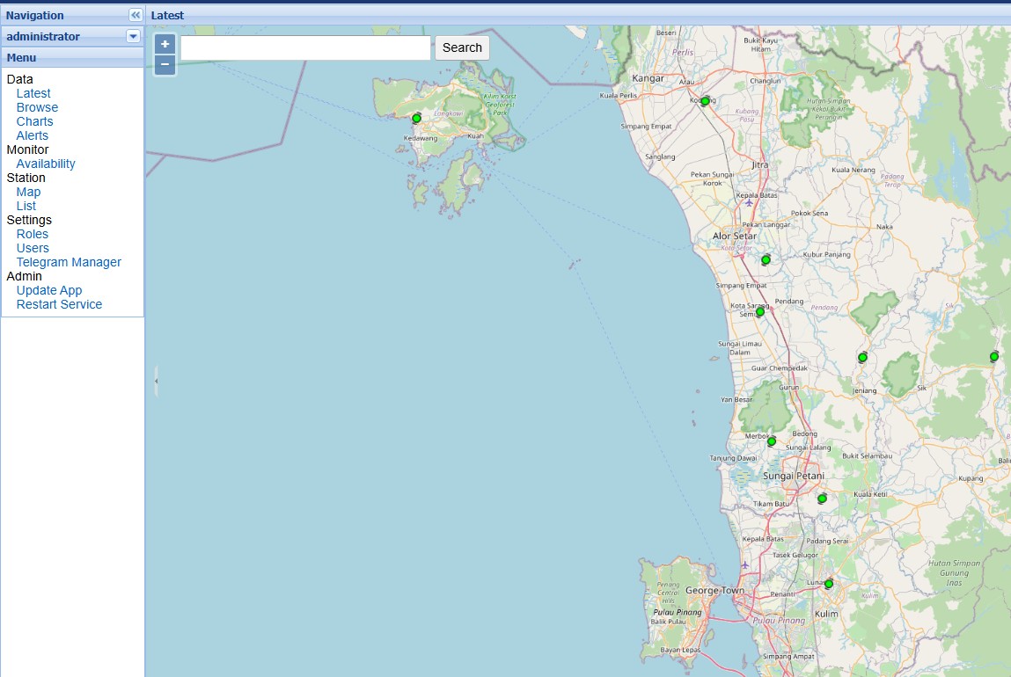Click the green station marker near Merbok
This screenshot has width=1011, height=677.
tap(772, 441)
